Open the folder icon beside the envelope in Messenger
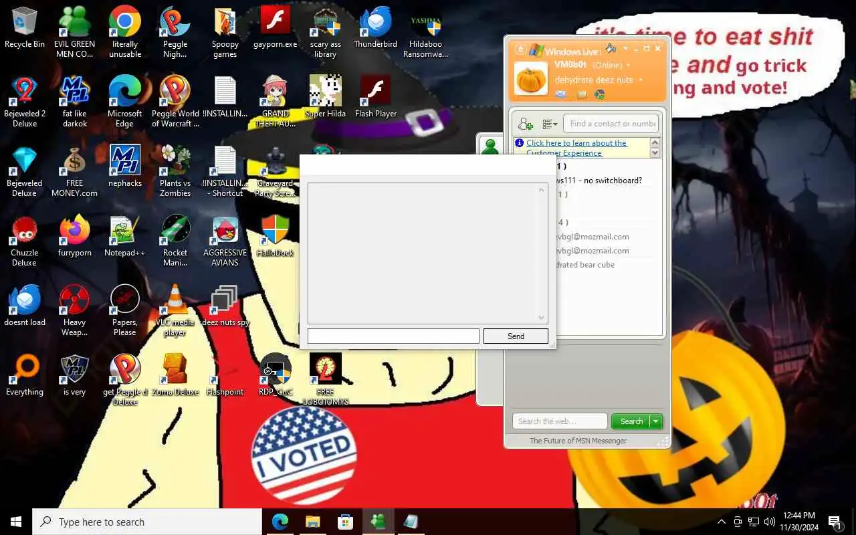This screenshot has height=535, width=856. point(582,94)
